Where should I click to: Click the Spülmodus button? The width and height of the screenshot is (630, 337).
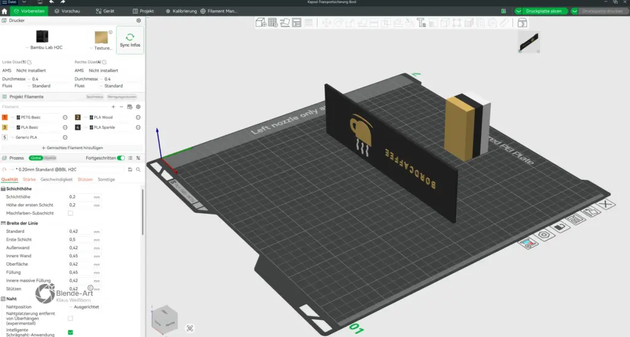coord(94,97)
